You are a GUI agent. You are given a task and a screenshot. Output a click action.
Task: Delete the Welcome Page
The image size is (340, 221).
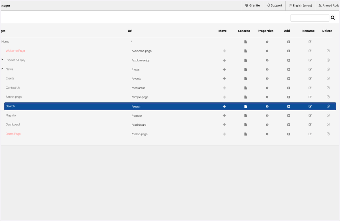point(328,51)
